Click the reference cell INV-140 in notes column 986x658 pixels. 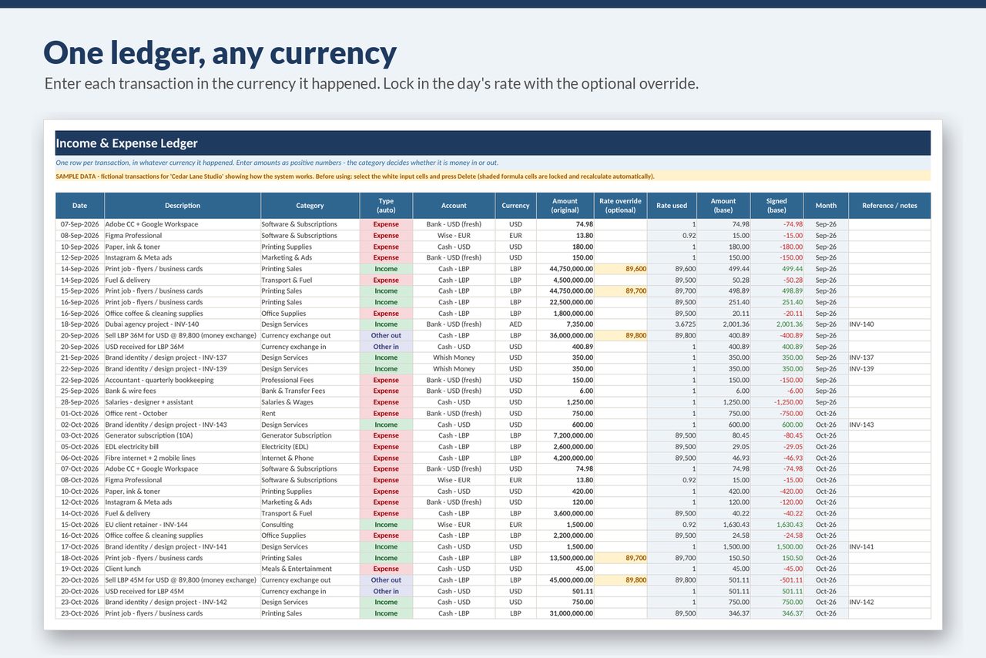point(890,324)
